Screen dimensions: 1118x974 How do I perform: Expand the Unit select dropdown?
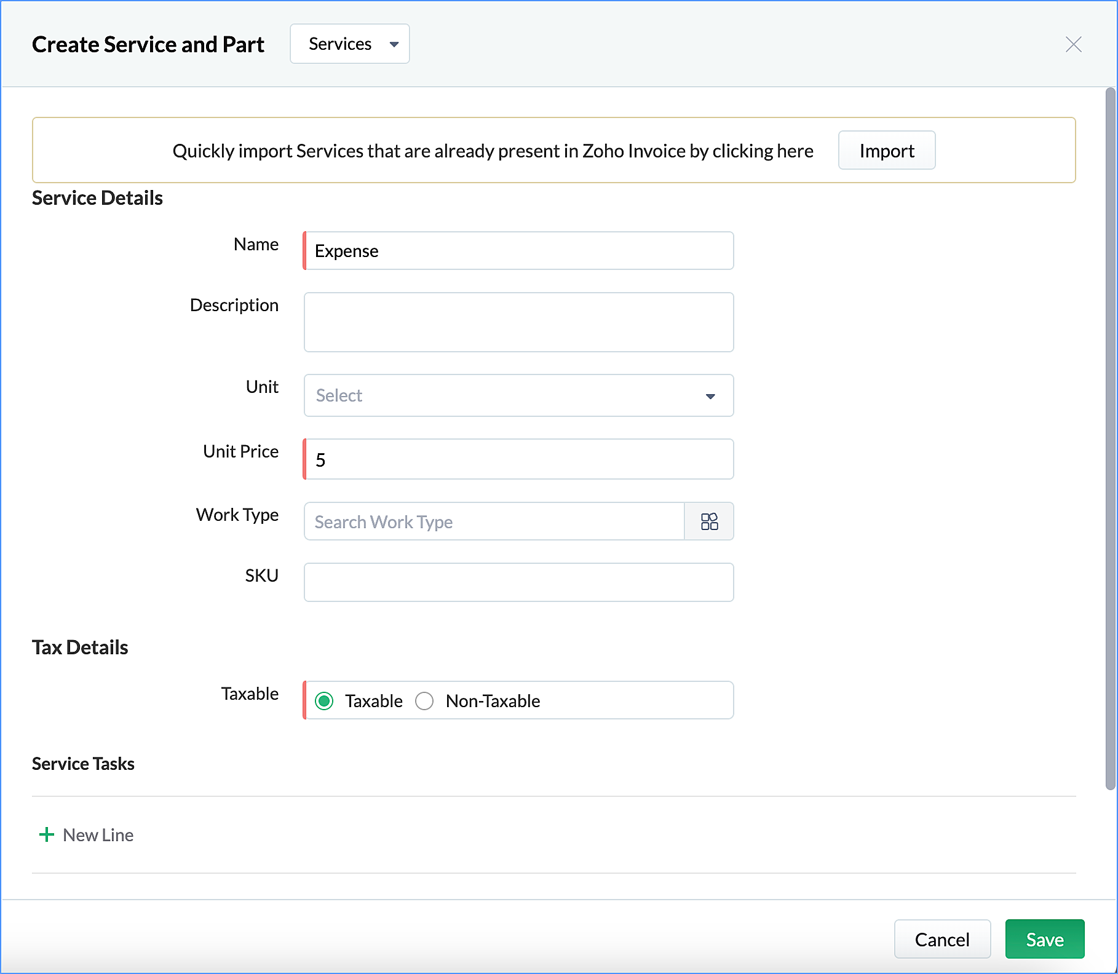[518, 395]
